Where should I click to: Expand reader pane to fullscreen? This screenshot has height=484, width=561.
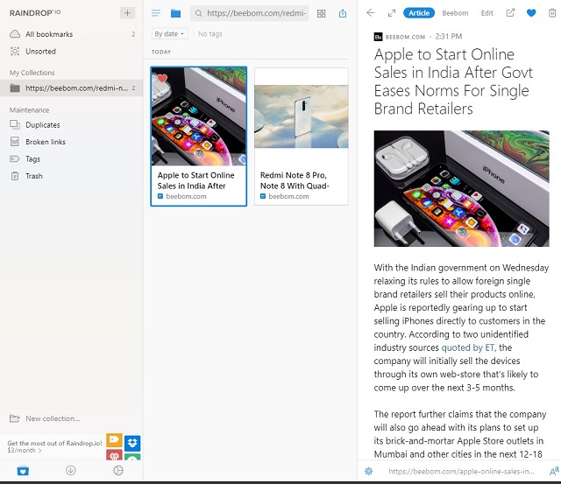coord(392,13)
